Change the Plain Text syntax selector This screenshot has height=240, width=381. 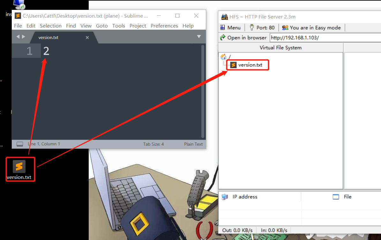pos(193,144)
